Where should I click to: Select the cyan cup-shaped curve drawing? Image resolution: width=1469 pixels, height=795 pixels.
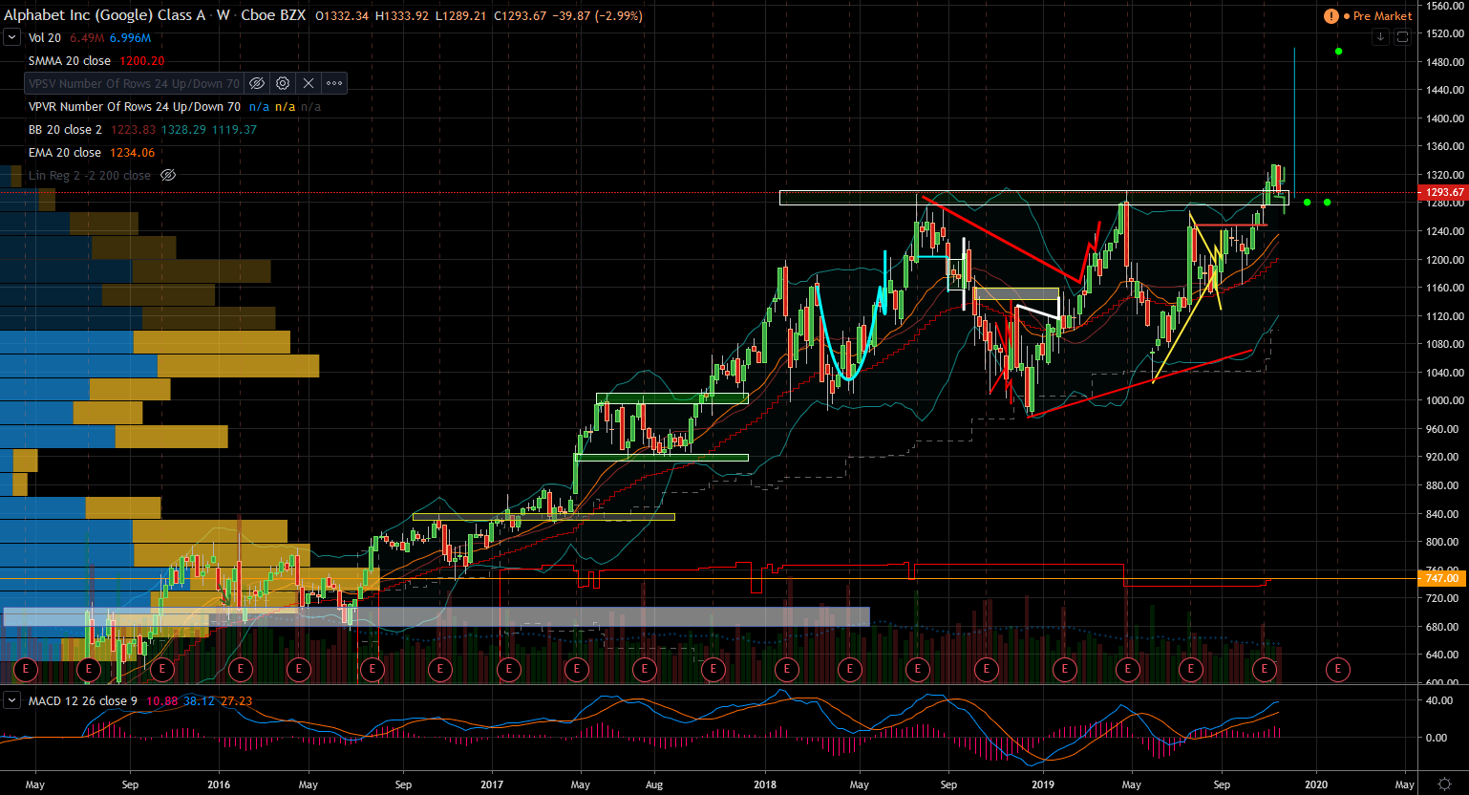[849, 378]
